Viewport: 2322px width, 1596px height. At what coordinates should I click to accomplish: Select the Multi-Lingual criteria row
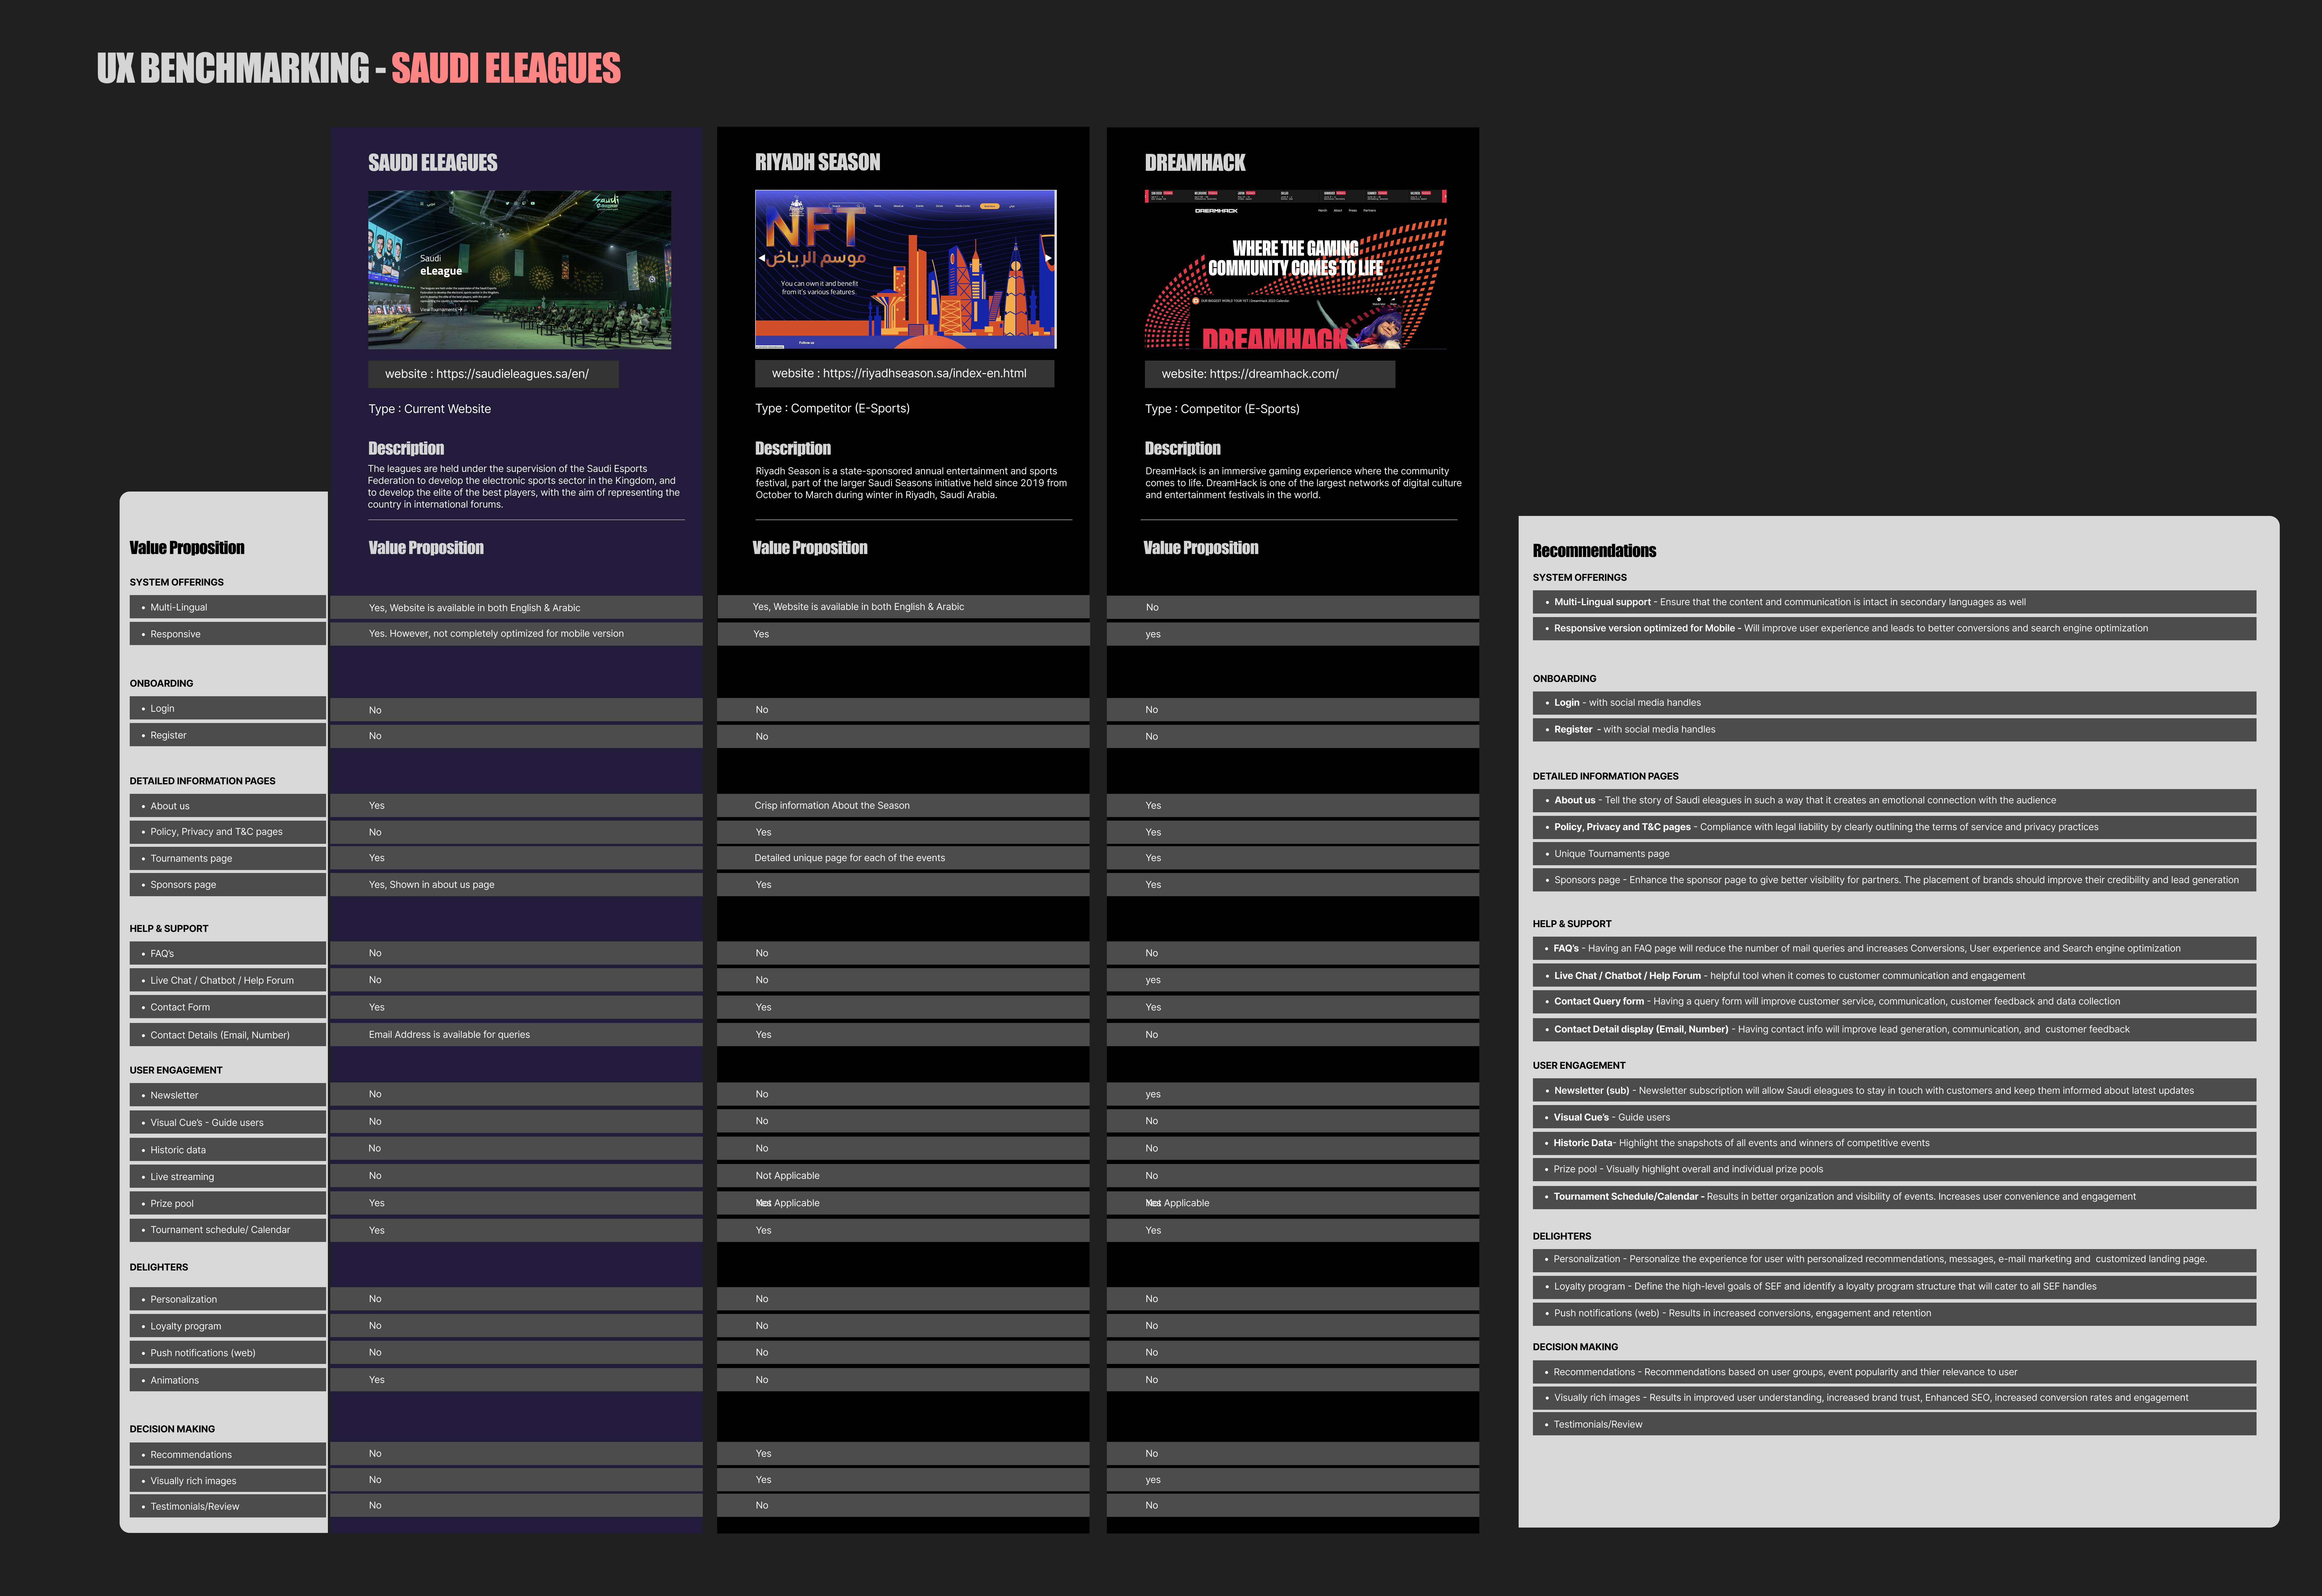point(227,607)
